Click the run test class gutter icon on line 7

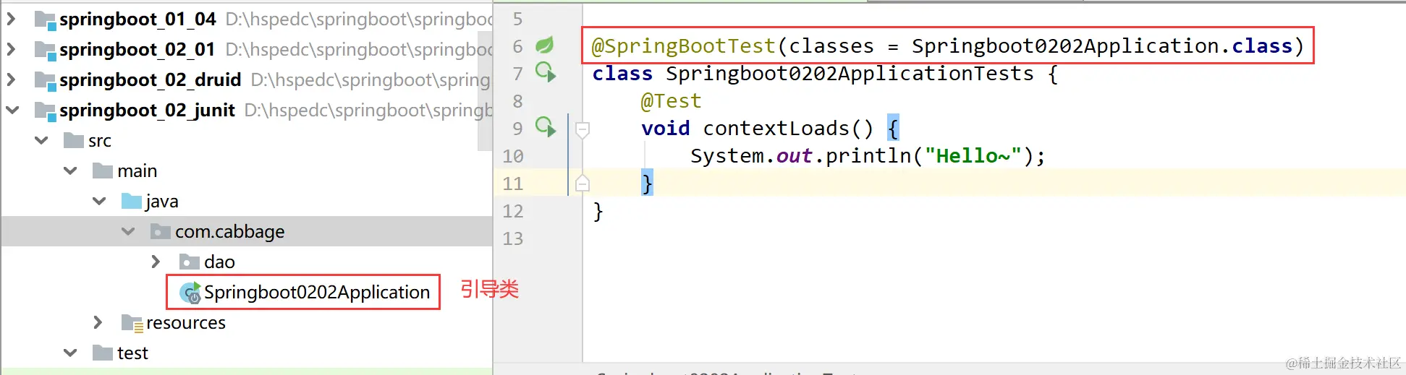tap(546, 72)
